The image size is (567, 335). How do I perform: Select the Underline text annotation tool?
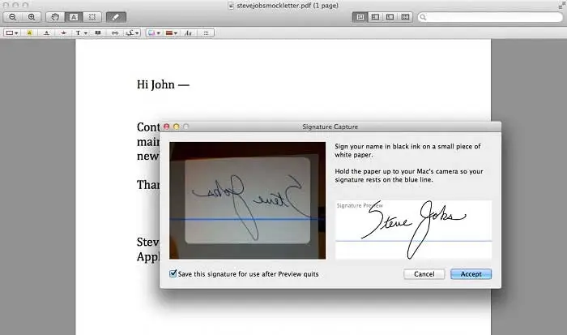coord(47,33)
